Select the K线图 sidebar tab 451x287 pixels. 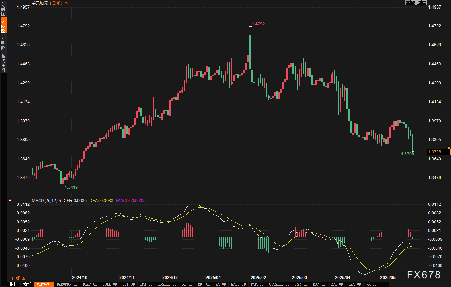point(3,26)
